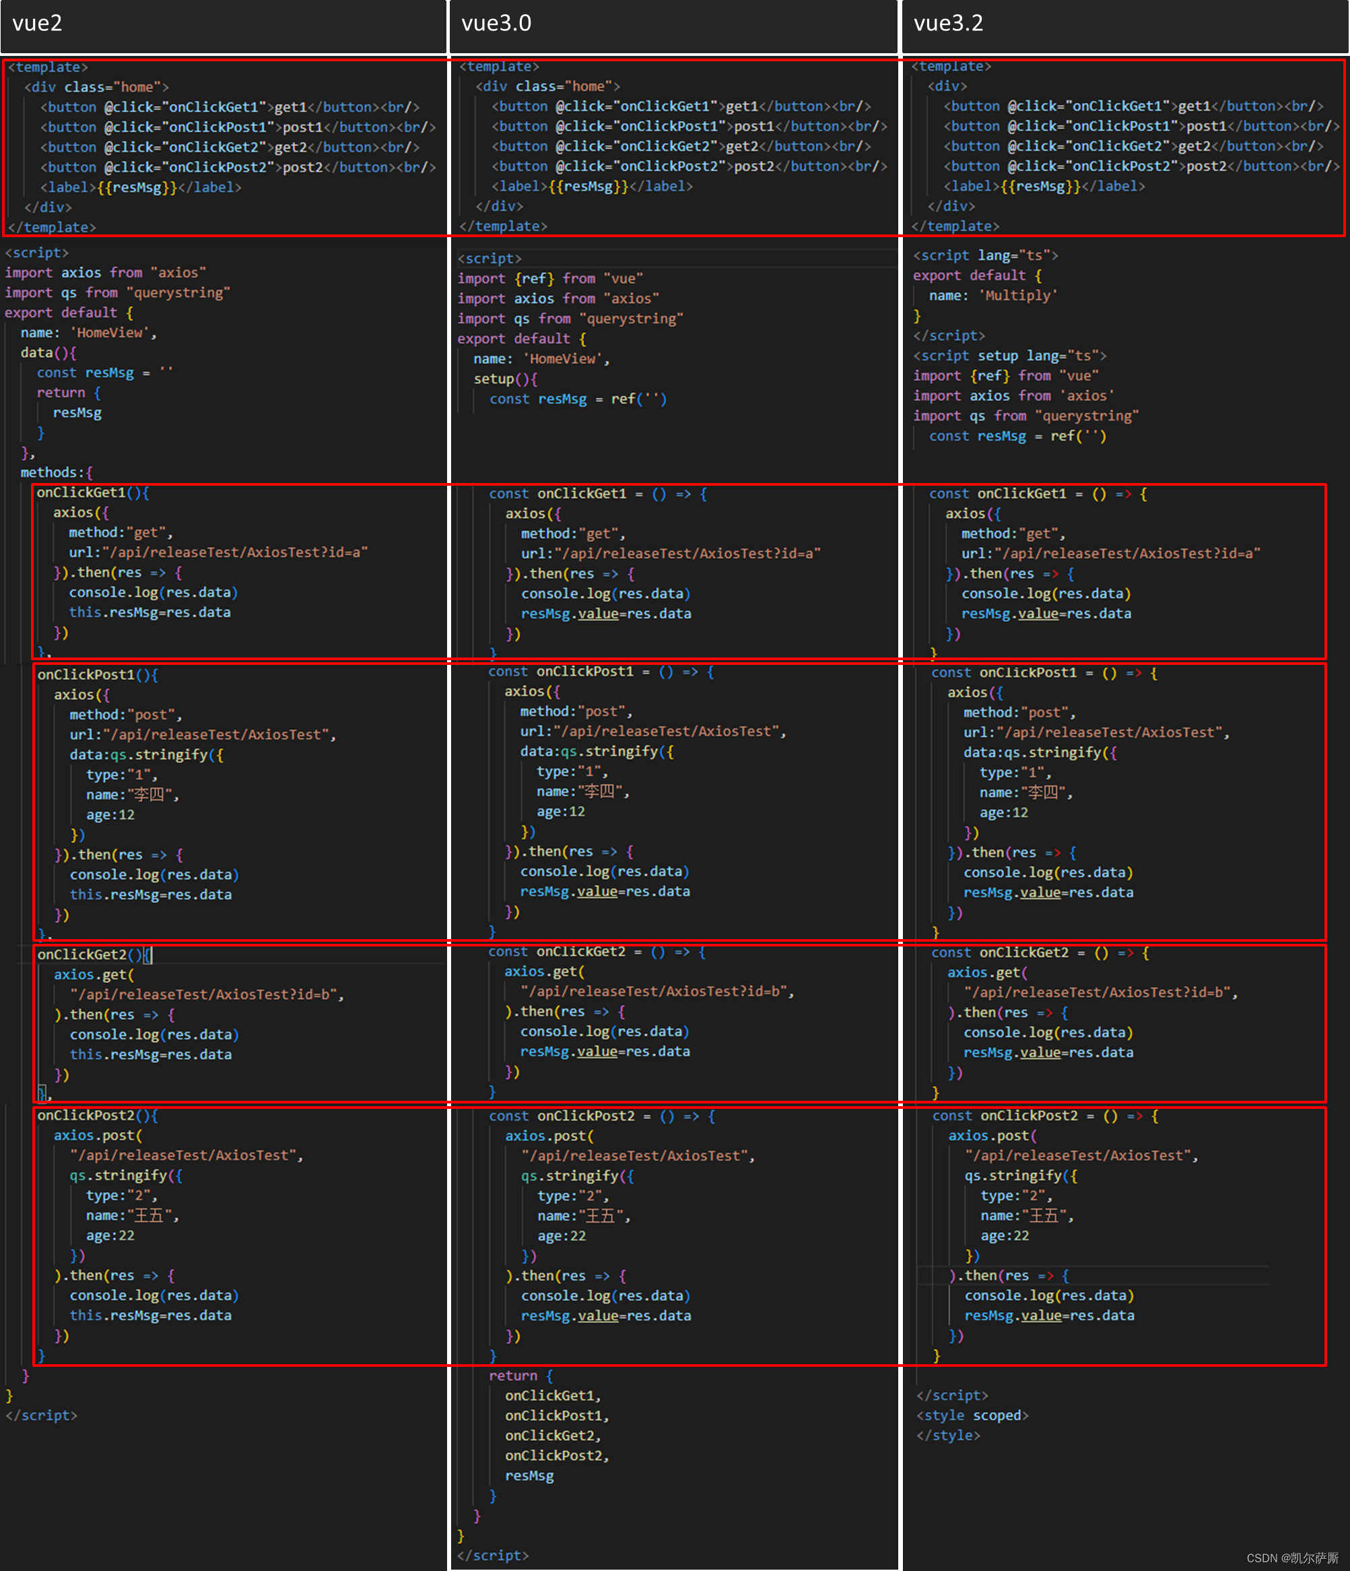Click 'return {' at bottom of vue3.0 script
Screen dimensions: 1350x1571
point(520,1376)
